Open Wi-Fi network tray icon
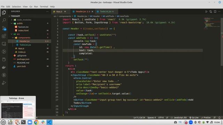The width and height of the screenshot is (223, 125). [208, 122]
